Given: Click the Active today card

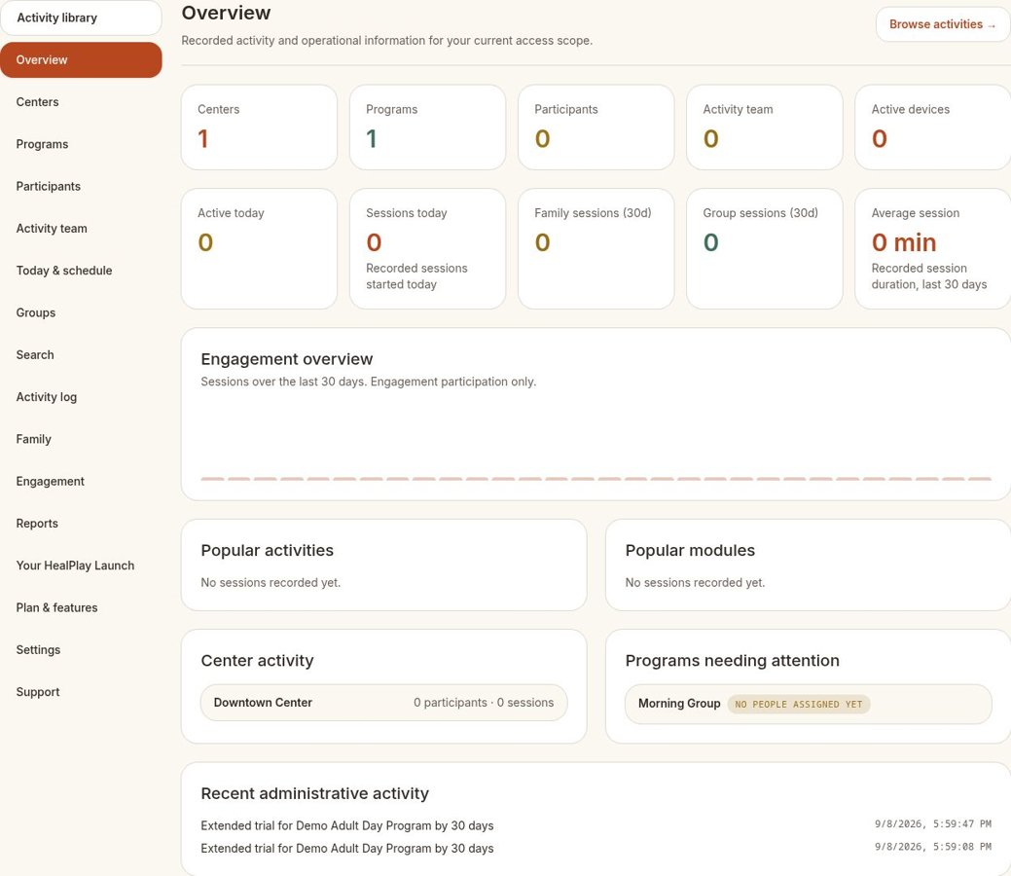Looking at the screenshot, I should tap(259, 249).
